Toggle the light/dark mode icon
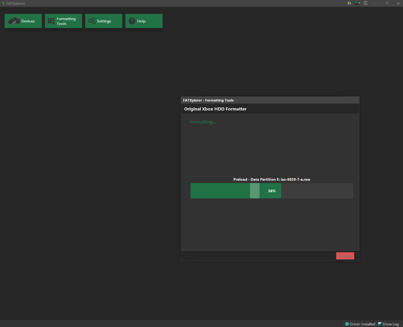Screen dimensions: 403x327 coord(349,3)
